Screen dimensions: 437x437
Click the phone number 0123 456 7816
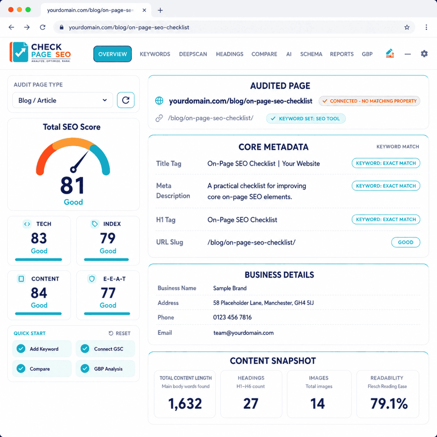pyautogui.click(x=232, y=317)
